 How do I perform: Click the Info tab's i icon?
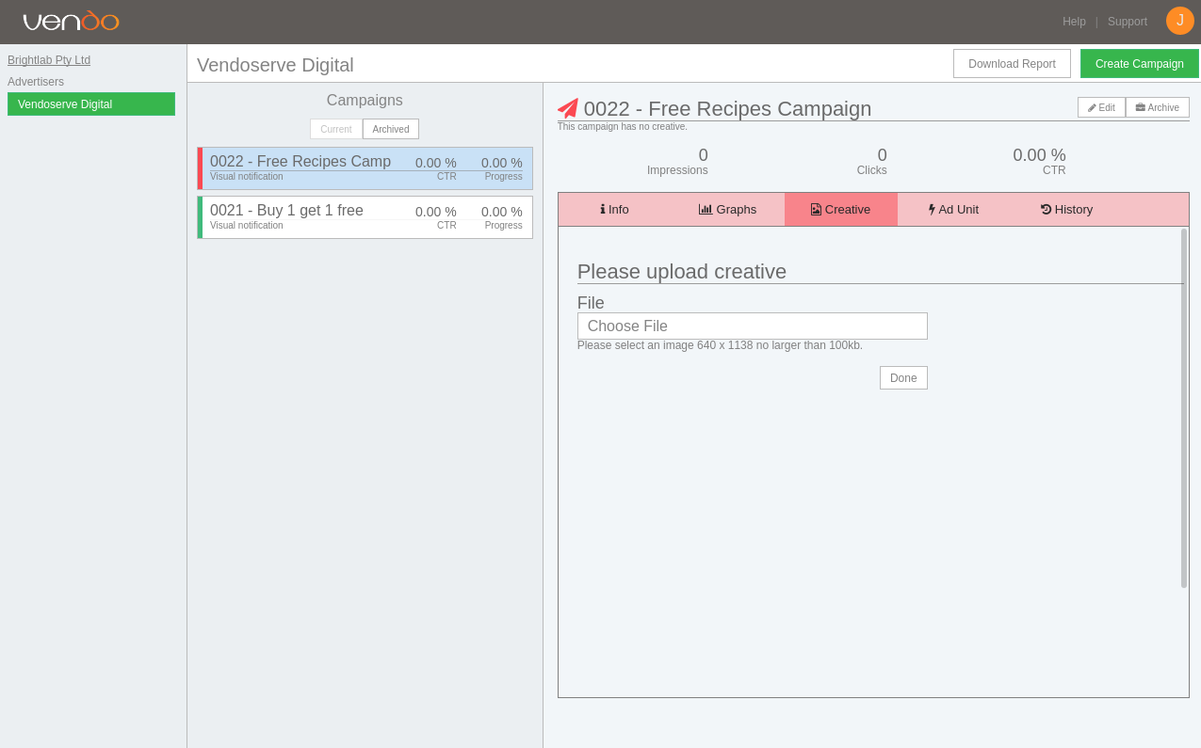point(603,210)
